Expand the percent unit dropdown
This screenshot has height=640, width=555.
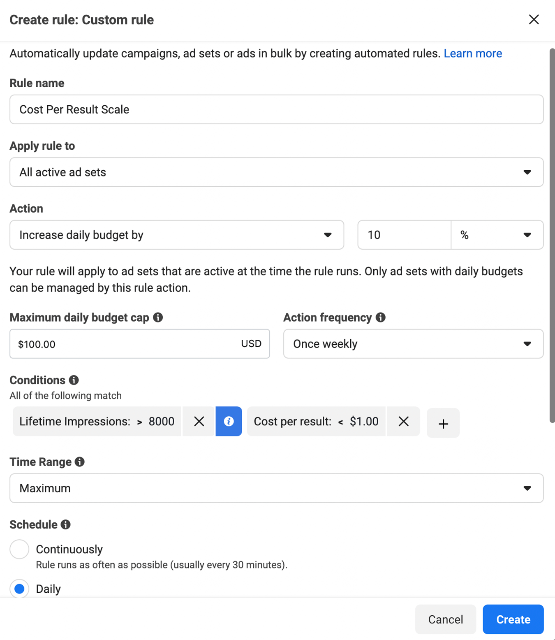(497, 235)
